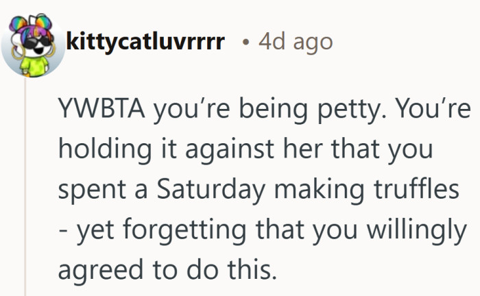Click the text "agreed to do this."

[167, 269]
